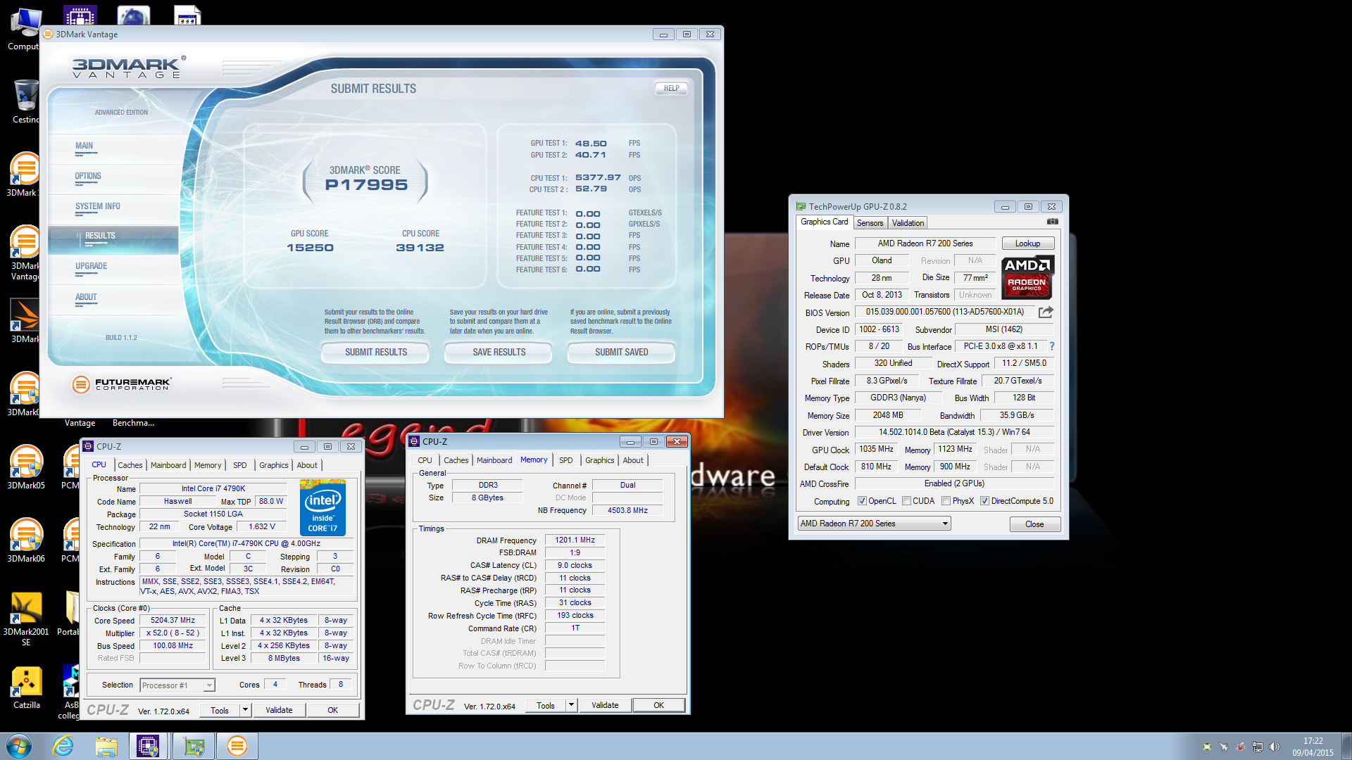This screenshot has height=760, width=1352.
Task: Expand the AMD Radeon R7 200 Series dropdown
Action: click(x=944, y=524)
